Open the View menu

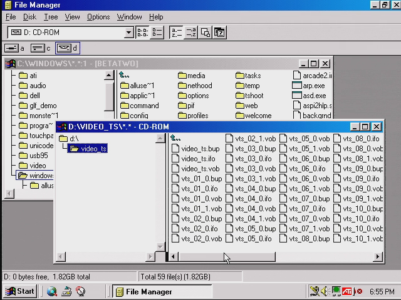tap(72, 17)
